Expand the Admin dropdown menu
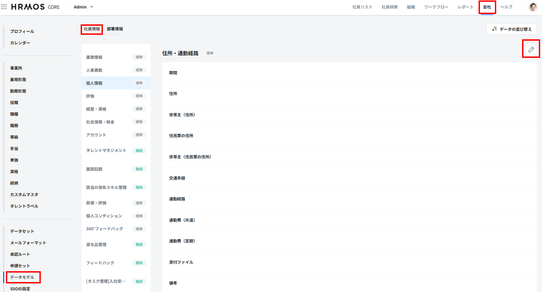The height and width of the screenshot is (292, 542). (x=83, y=7)
